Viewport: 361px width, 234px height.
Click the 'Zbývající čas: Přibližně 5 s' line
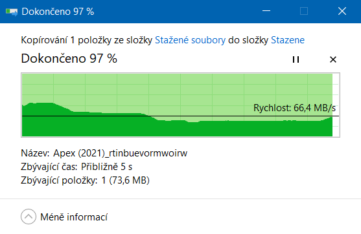click(76, 167)
